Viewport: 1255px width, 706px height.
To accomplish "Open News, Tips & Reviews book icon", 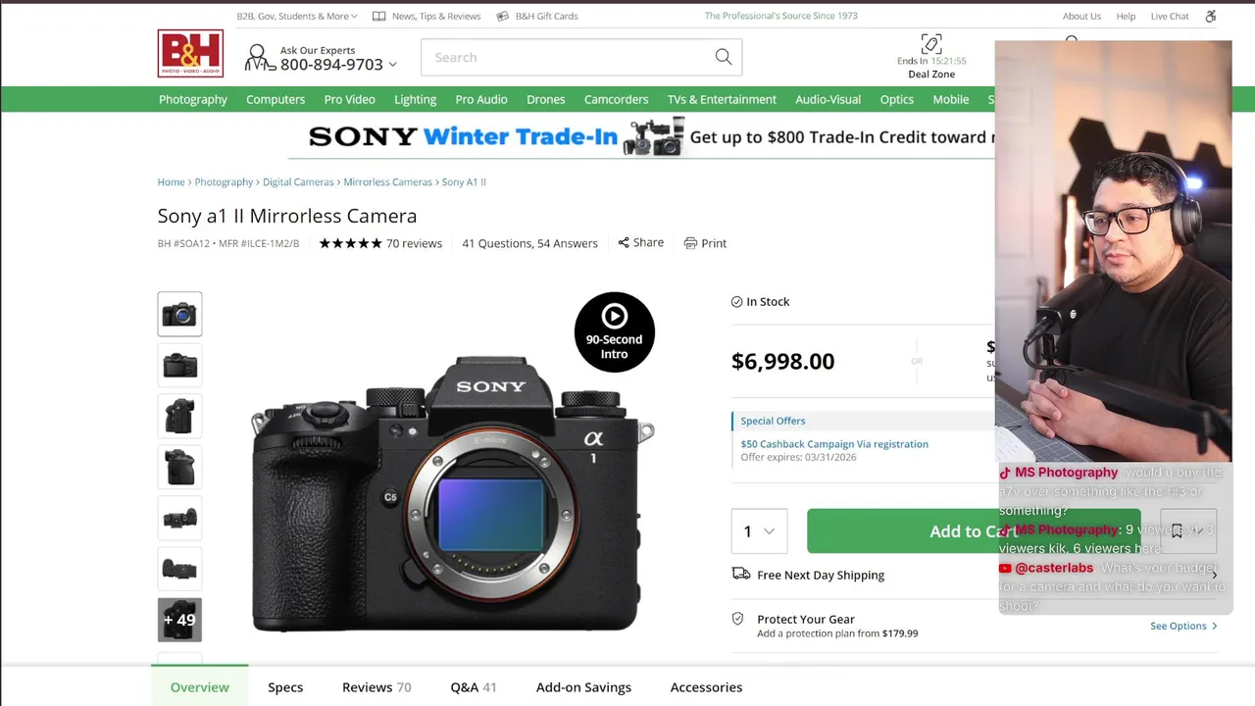I will point(378,16).
